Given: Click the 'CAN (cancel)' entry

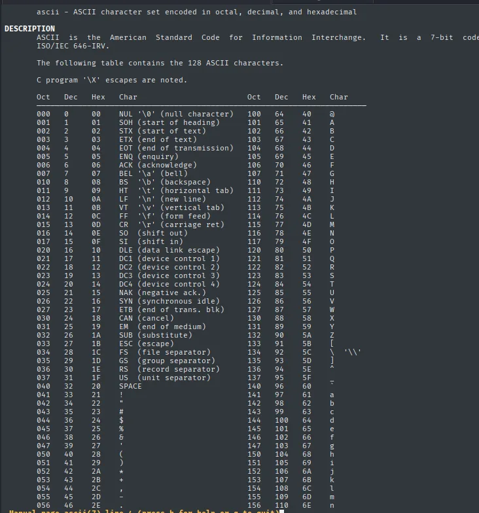Looking at the screenshot, I should coord(147,318).
